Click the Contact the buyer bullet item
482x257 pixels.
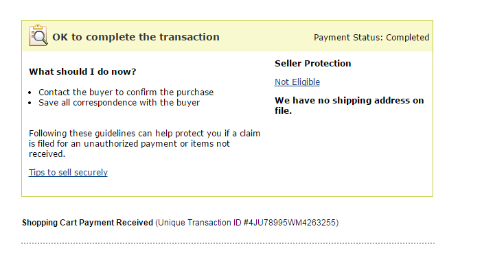pyautogui.click(x=126, y=93)
